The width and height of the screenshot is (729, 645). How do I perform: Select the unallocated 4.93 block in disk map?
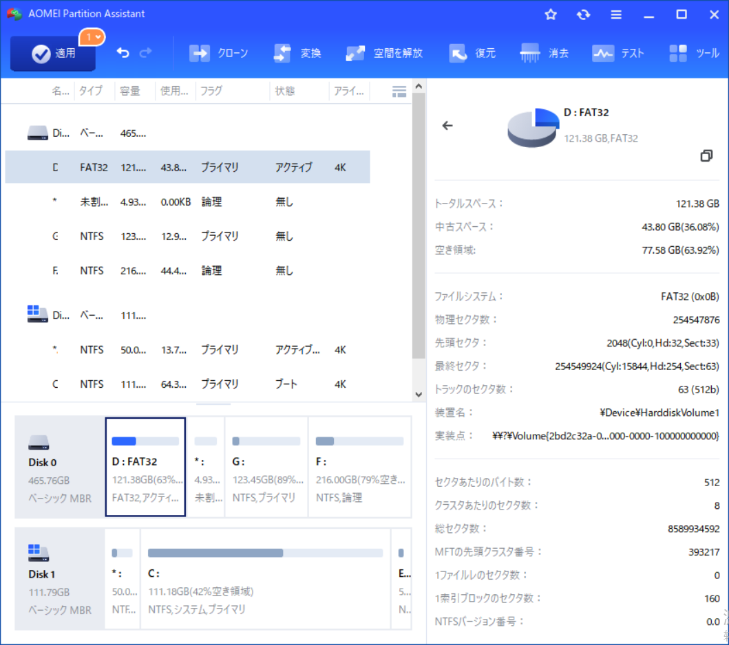click(206, 467)
